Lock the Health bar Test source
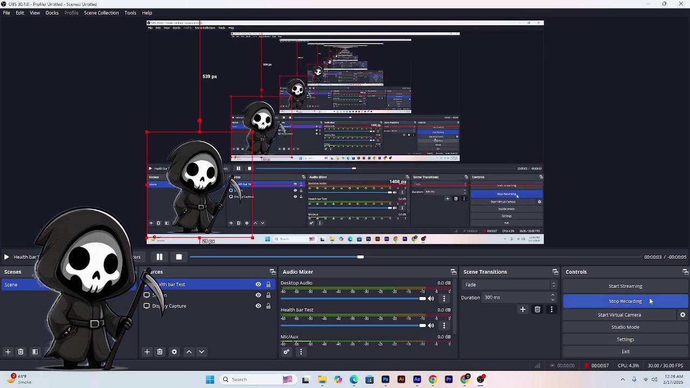This screenshot has width=690, height=388. 268,284
